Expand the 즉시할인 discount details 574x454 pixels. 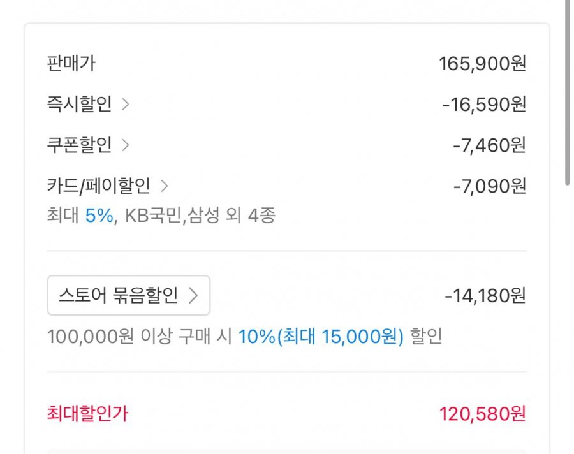point(80,105)
